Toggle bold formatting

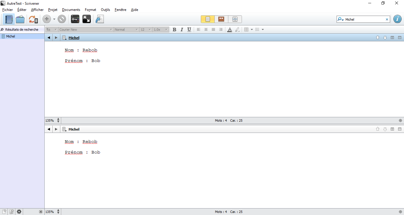point(174,30)
